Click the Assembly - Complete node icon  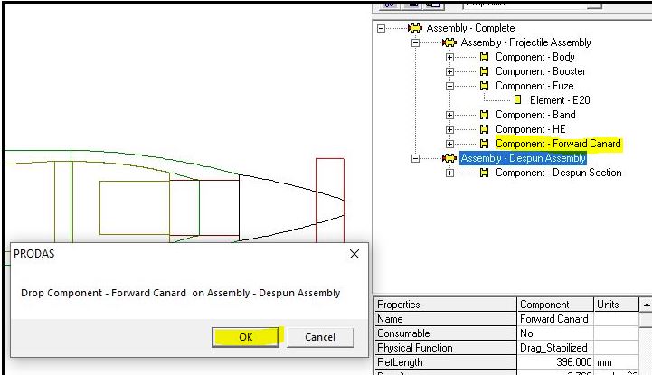pos(415,28)
